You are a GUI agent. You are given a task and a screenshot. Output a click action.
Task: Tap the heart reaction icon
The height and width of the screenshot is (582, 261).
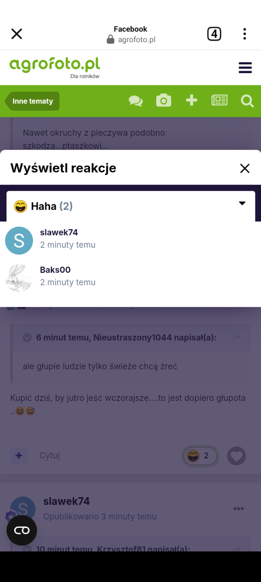click(x=236, y=456)
